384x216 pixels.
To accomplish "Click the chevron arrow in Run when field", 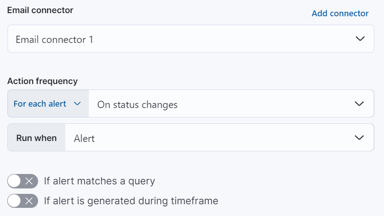I will click(359, 138).
